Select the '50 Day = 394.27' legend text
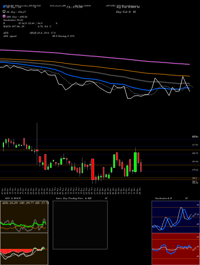The height and width of the screenshot is (265, 200). 17,12
